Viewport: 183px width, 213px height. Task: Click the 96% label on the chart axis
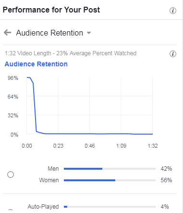click(x=13, y=78)
